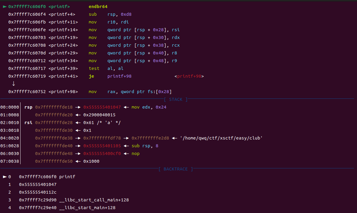Viewport: 357px width, 213px height.
Task: Click the STACK section header
Action: [176, 99]
